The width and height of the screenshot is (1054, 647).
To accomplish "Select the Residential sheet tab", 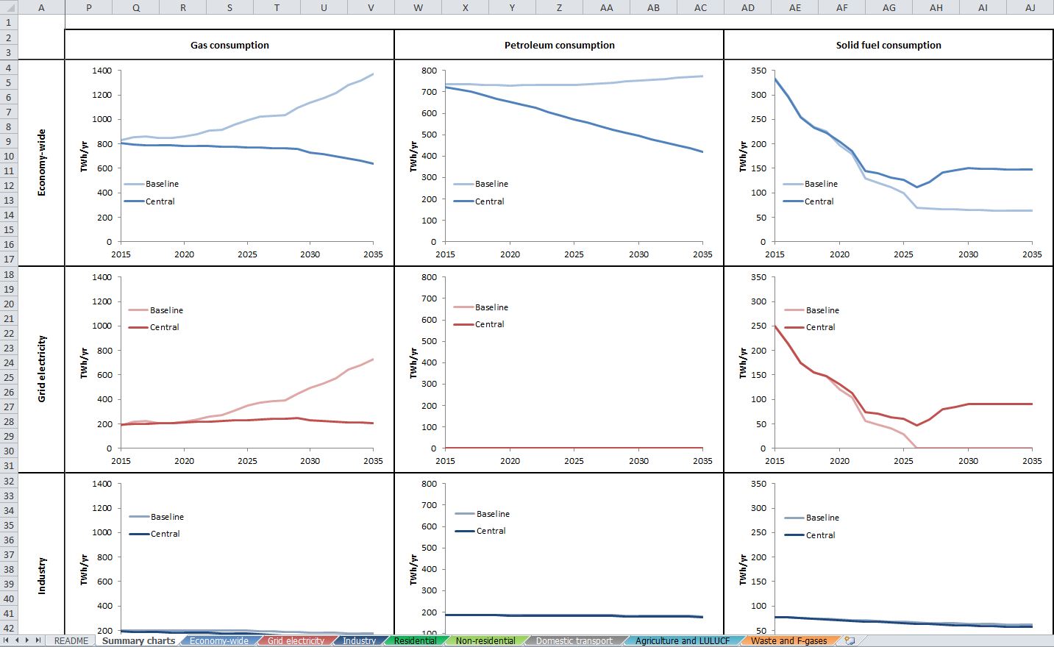I will pos(415,640).
